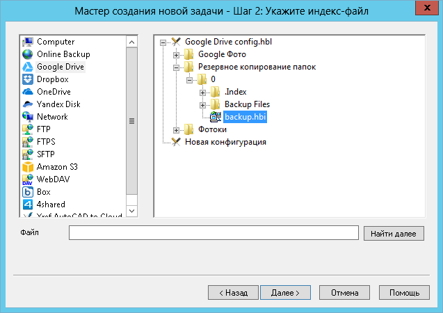Screen dimensions: 443x313
Task: Click the .Index folder icon
Action: click(x=216, y=92)
